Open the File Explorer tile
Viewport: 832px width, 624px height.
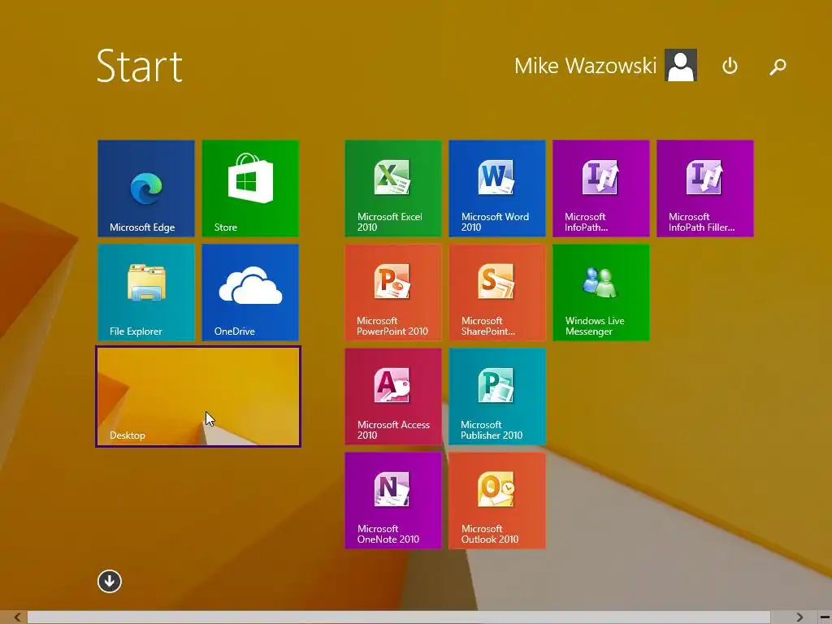click(x=146, y=292)
